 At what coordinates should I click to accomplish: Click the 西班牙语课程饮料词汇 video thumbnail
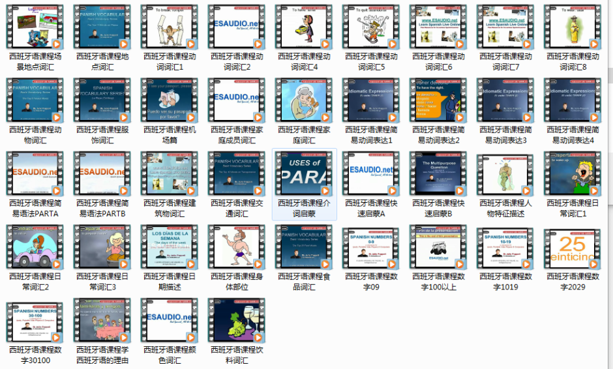[236, 320]
